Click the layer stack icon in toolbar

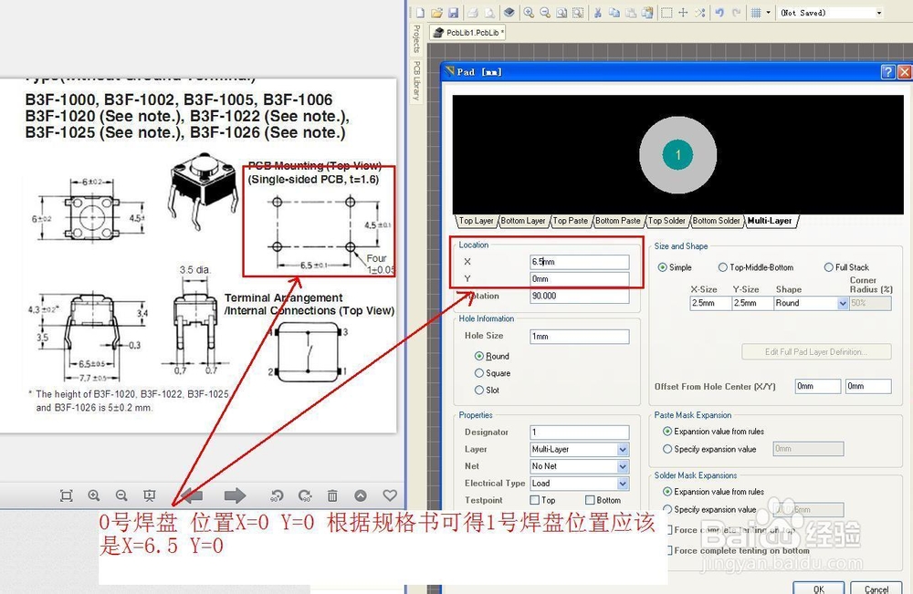click(509, 13)
